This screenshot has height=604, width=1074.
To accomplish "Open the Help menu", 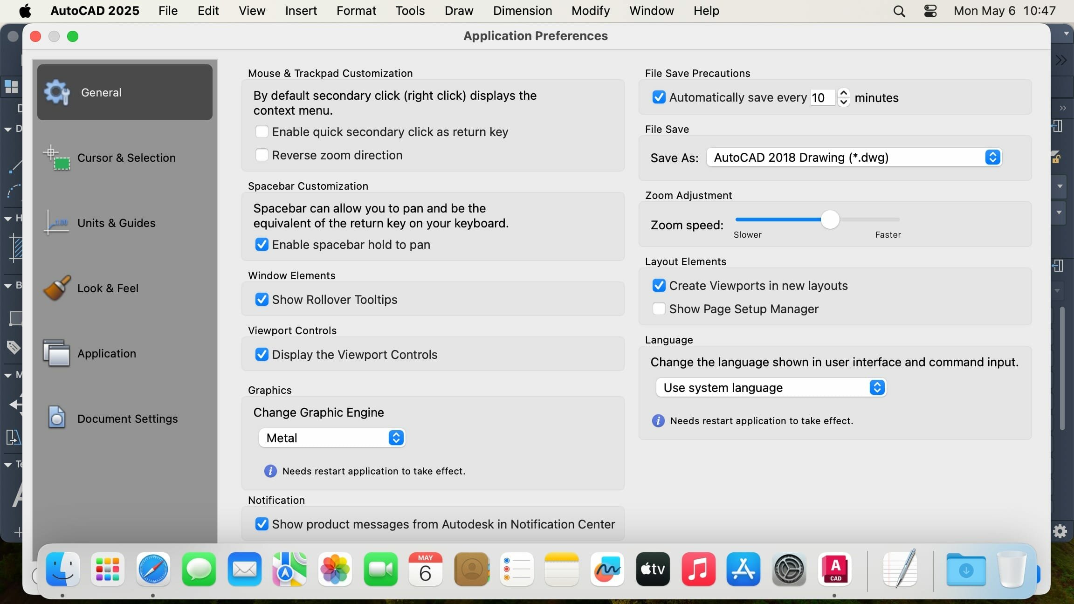I will coord(706,11).
